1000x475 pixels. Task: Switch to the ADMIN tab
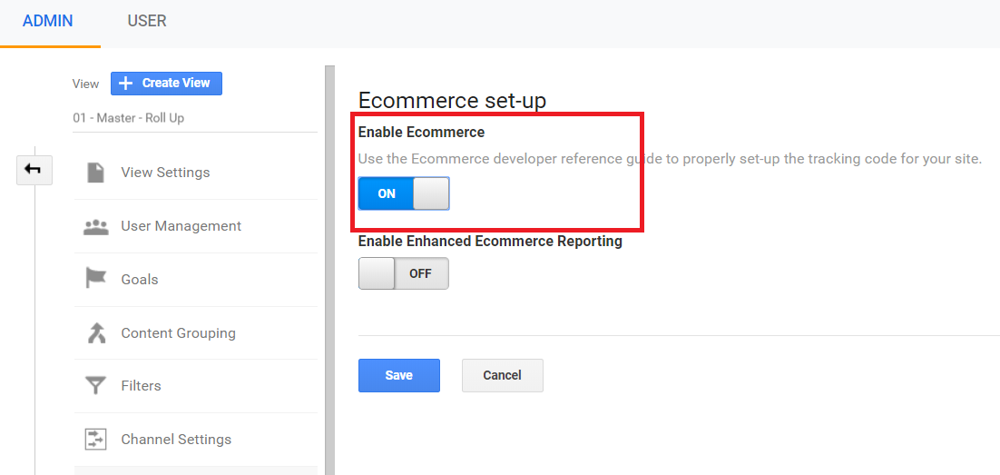click(48, 21)
